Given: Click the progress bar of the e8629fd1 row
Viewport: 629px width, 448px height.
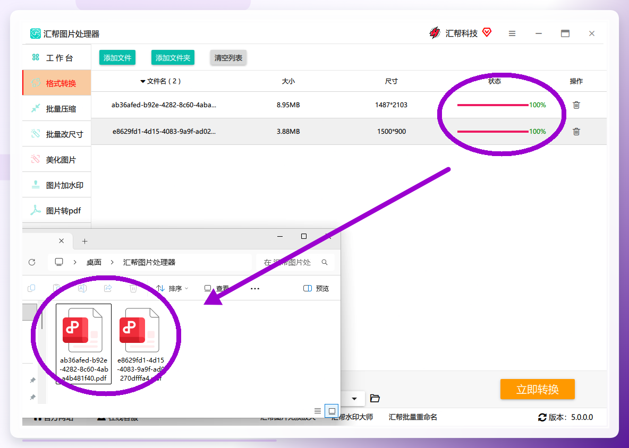Looking at the screenshot, I should [492, 132].
